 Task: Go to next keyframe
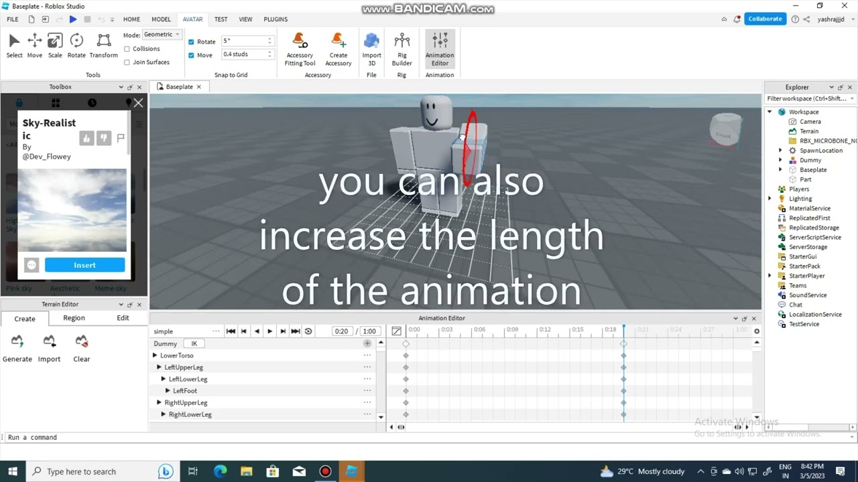pos(282,331)
